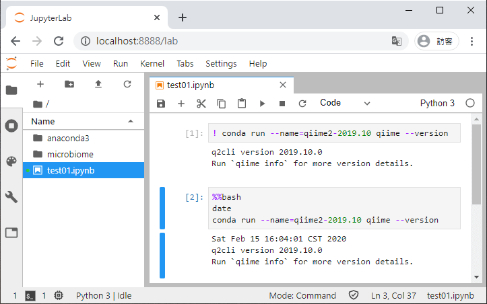Click the kernel chip icon in status bar
This screenshot has height=304, width=487.
tap(59, 295)
